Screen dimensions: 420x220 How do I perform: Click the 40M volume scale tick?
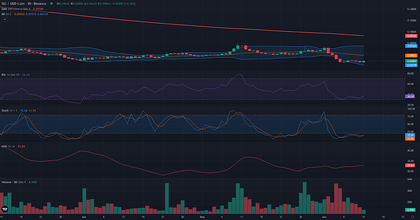click(410, 191)
